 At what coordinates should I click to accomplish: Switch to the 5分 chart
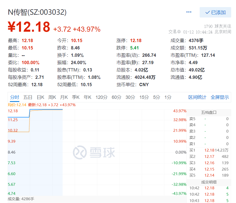[156, 97]
